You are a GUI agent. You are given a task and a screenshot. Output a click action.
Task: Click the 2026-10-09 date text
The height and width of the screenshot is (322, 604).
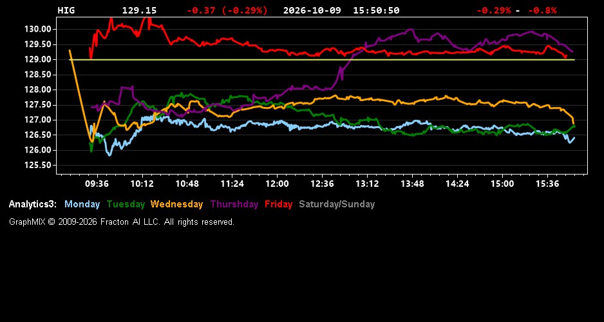click(312, 10)
